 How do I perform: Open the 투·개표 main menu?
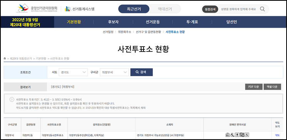pyautogui.click(x=192, y=22)
